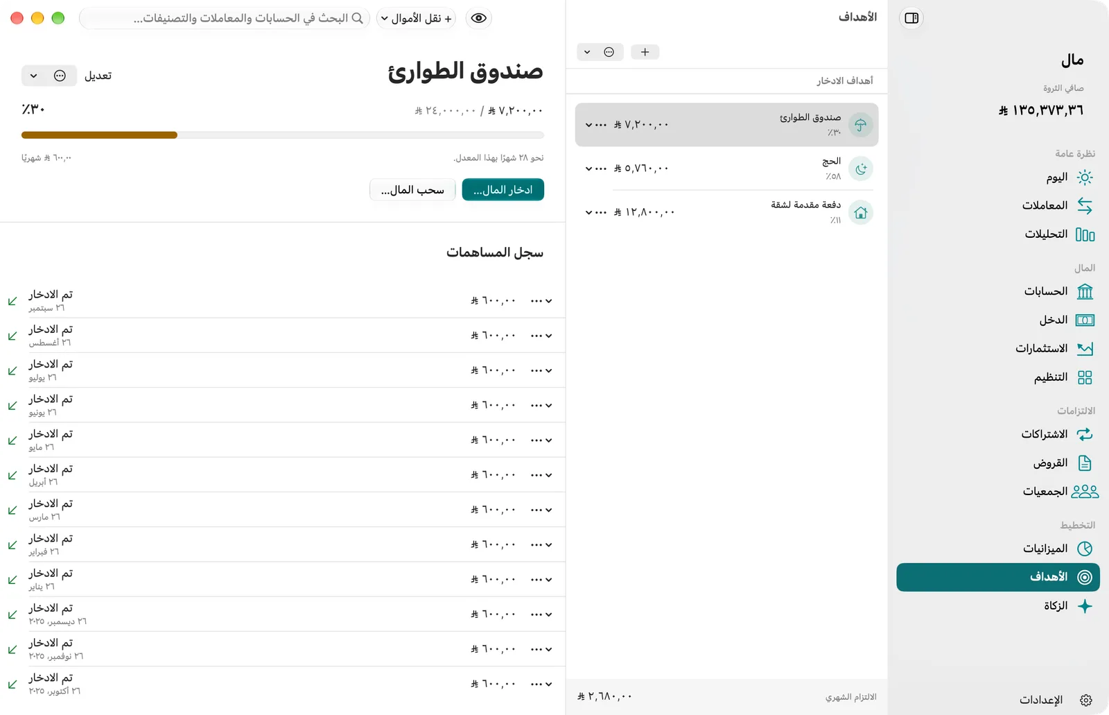
Task: Open القروض in the sidebar
Action: [998, 463]
